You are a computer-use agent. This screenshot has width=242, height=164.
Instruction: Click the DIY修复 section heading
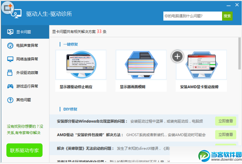click(70, 109)
